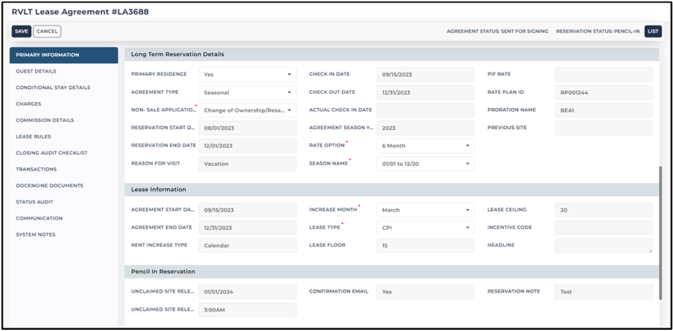
Task: Click Proration Name field BEA1
Action: click(x=603, y=110)
